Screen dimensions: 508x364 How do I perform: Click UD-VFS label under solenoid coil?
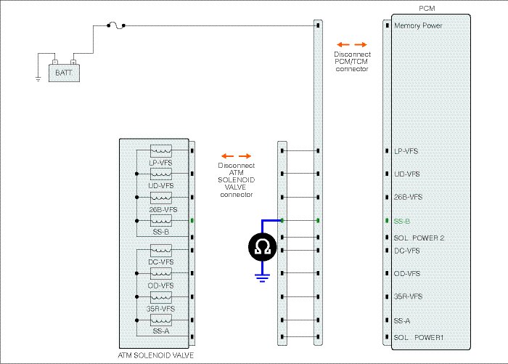coord(161,186)
